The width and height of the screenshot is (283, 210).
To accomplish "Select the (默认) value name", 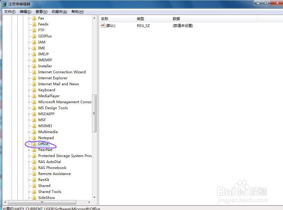I will pyautogui.click(x=111, y=26).
